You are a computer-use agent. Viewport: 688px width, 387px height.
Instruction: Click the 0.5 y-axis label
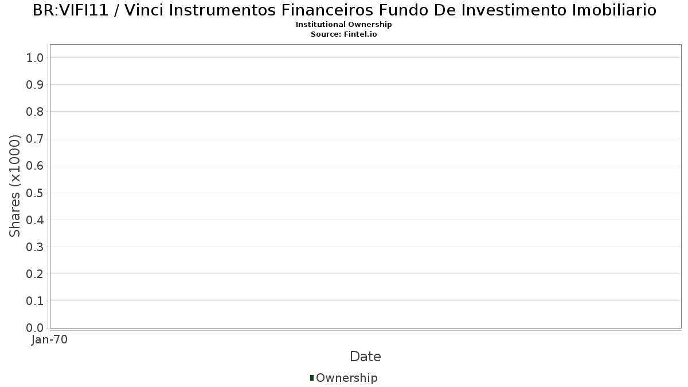[35, 193]
